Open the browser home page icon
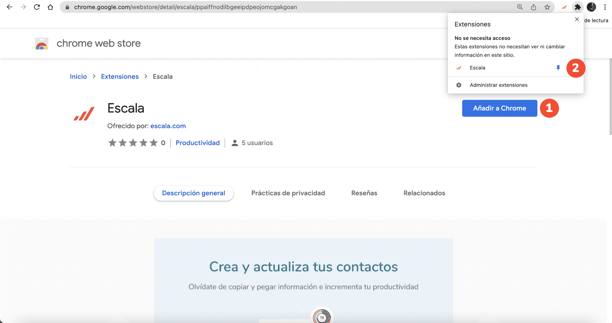The width and height of the screenshot is (612, 323). tap(50, 7)
